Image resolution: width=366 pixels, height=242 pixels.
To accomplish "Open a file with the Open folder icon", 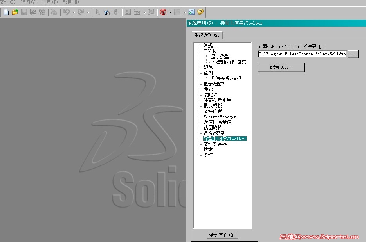I will tap(15, 12).
